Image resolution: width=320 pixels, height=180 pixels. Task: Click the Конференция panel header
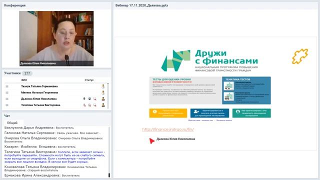pyautogui.click(x=15, y=5)
